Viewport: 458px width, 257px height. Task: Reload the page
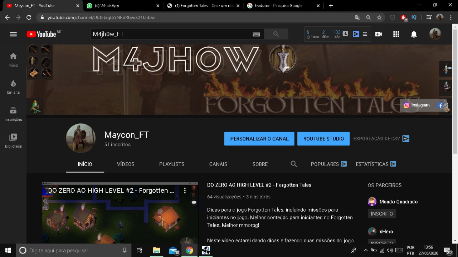click(x=29, y=17)
